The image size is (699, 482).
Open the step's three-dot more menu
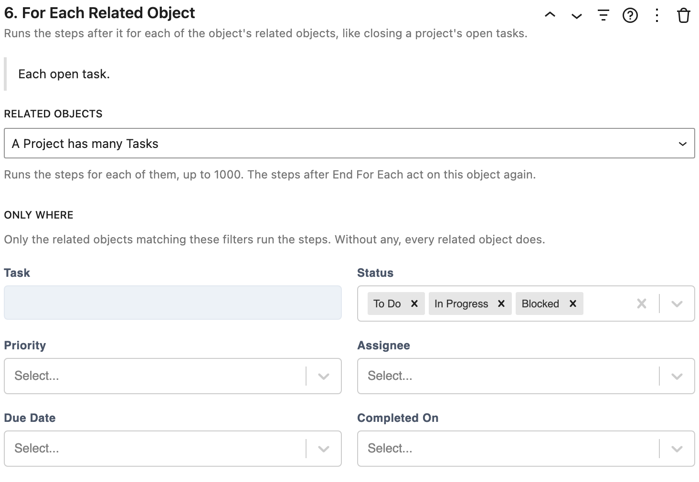pos(657,16)
